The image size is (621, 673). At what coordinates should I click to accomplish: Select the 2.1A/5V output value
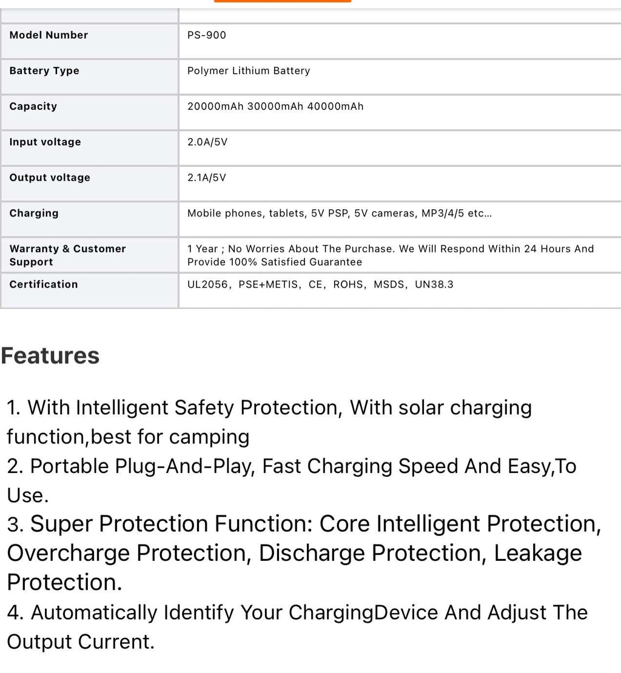[x=207, y=178]
